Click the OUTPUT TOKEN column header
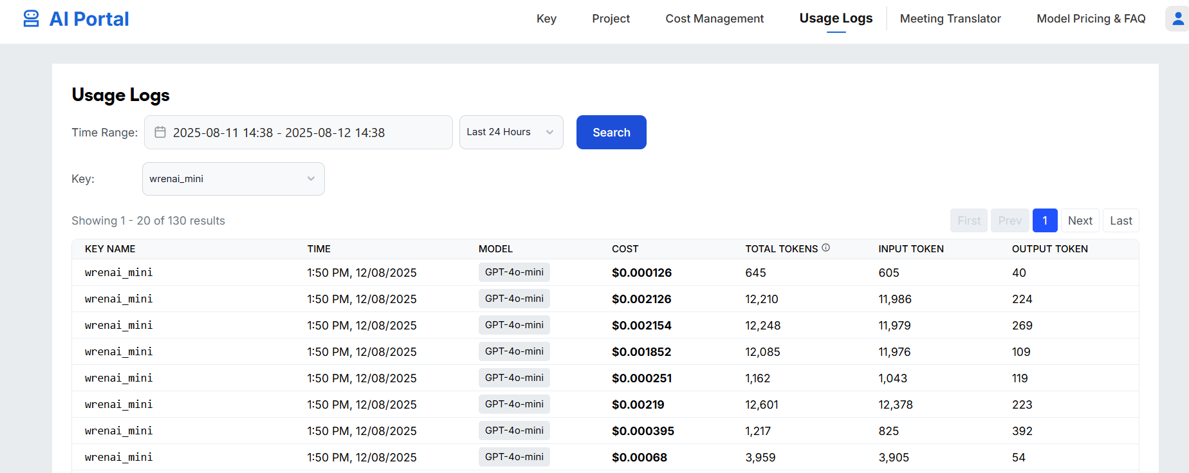This screenshot has width=1189, height=473. point(1049,249)
